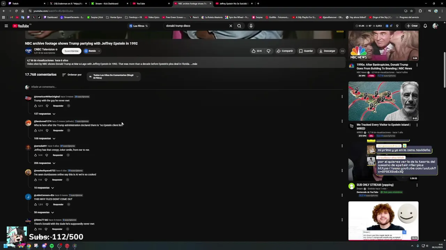Reply to @JohnConnors-d2s with Responder
This screenshot has height=250, width=446.
58,205
